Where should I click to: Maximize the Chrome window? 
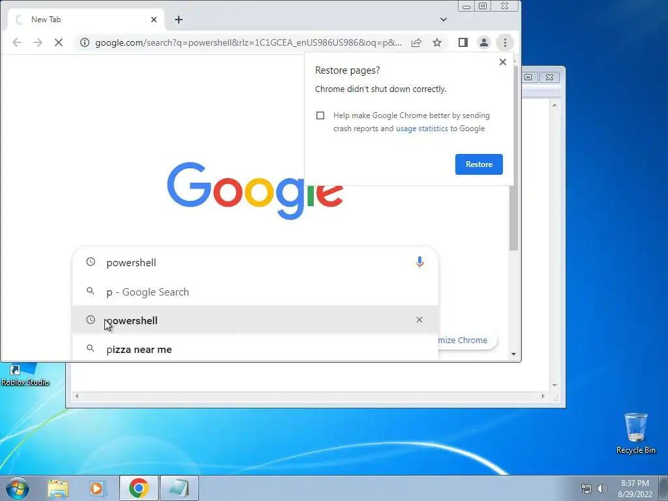coord(483,6)
